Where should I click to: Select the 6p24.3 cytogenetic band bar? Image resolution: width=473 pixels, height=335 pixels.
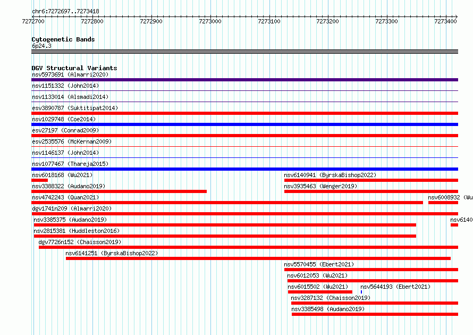(x=244, y=52)
